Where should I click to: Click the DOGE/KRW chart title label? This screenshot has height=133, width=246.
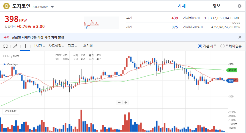coord(11,56)
